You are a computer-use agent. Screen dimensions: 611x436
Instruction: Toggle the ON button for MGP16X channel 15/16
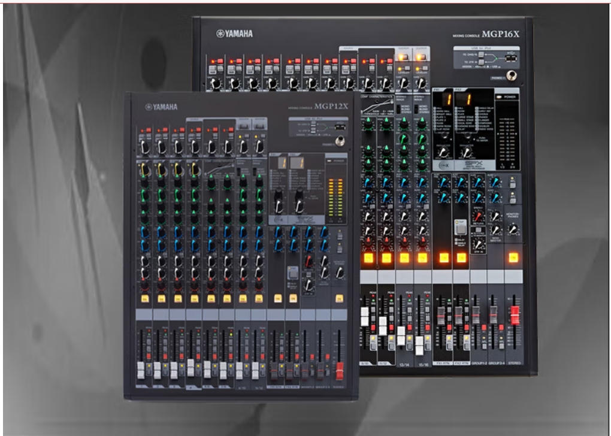(422, 258)
